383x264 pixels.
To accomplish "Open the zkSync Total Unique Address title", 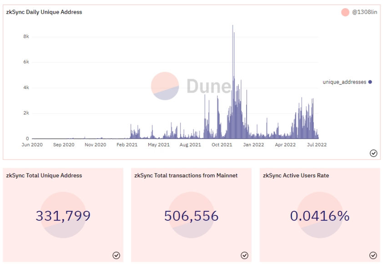I will [x=44, y=175].
